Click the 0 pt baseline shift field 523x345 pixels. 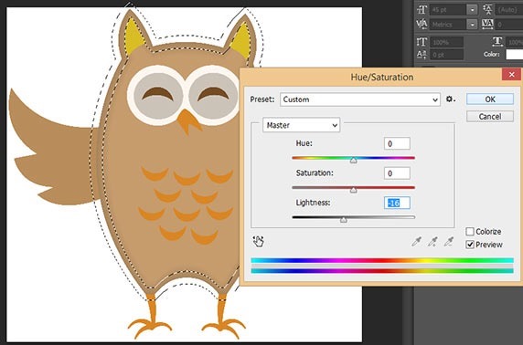446,54
